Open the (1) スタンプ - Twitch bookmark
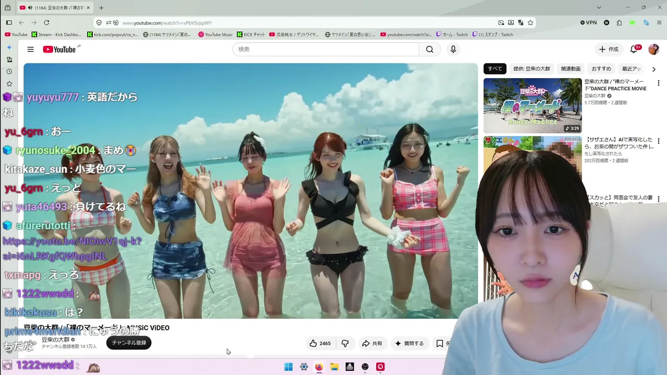This screenshot has height=375, width=667. point(492,34)
